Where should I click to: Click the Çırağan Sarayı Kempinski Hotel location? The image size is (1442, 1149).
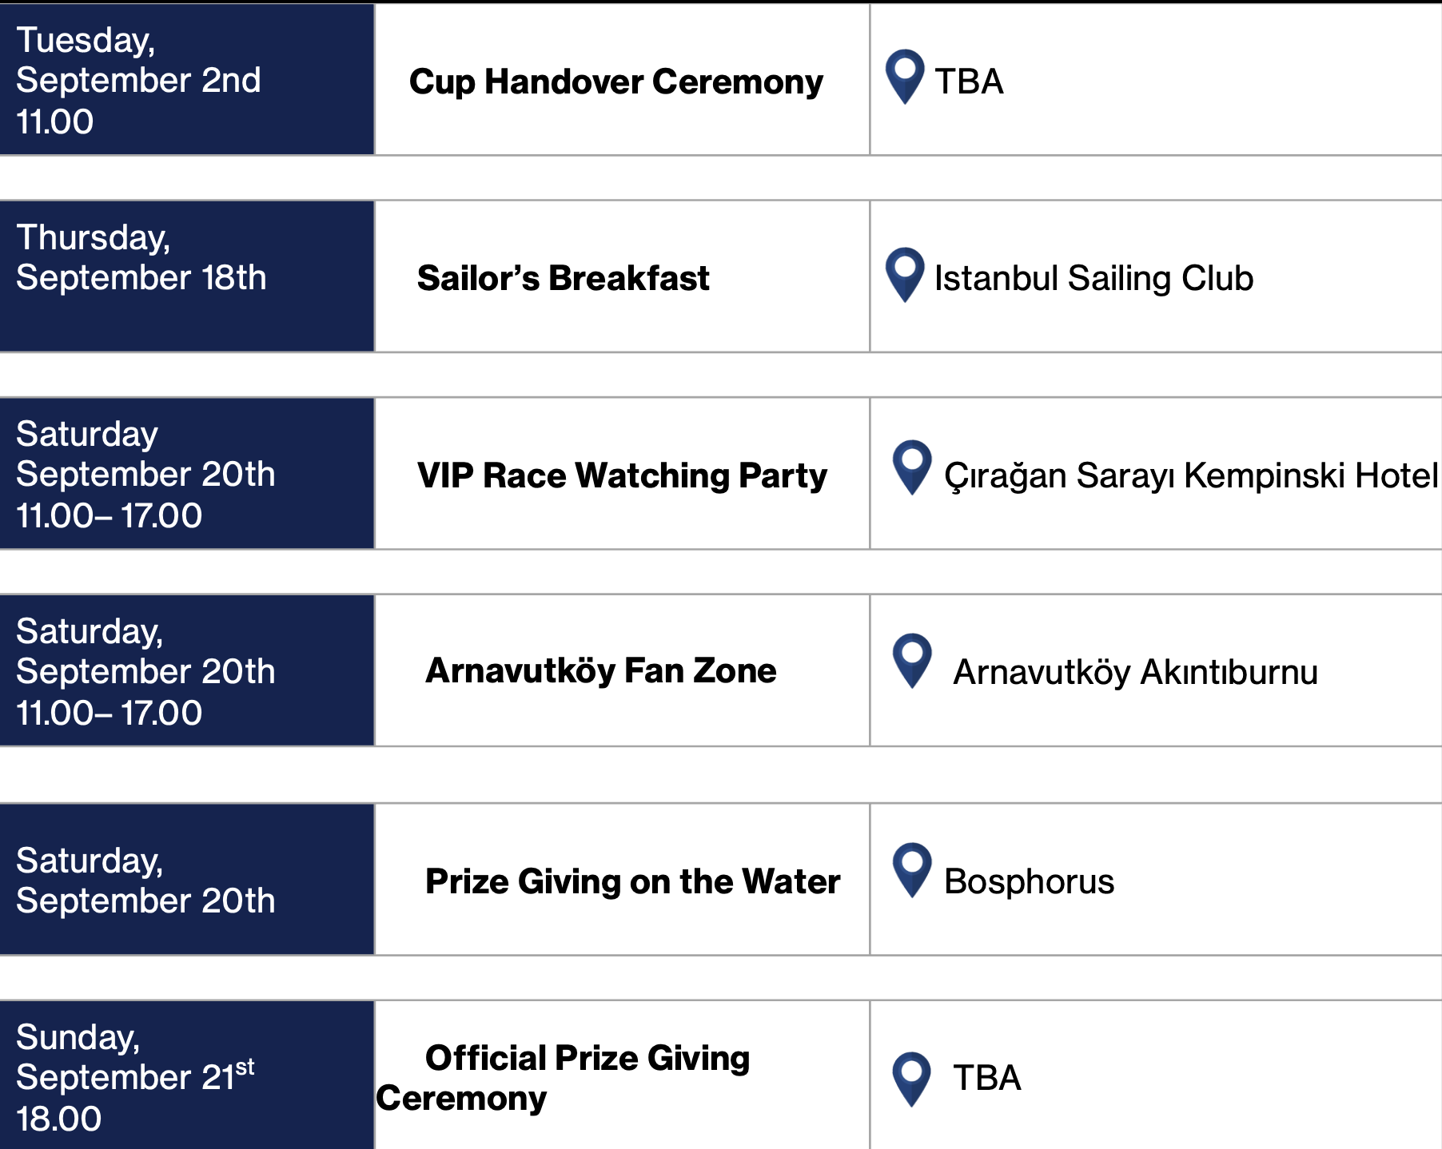point(1191,475)
